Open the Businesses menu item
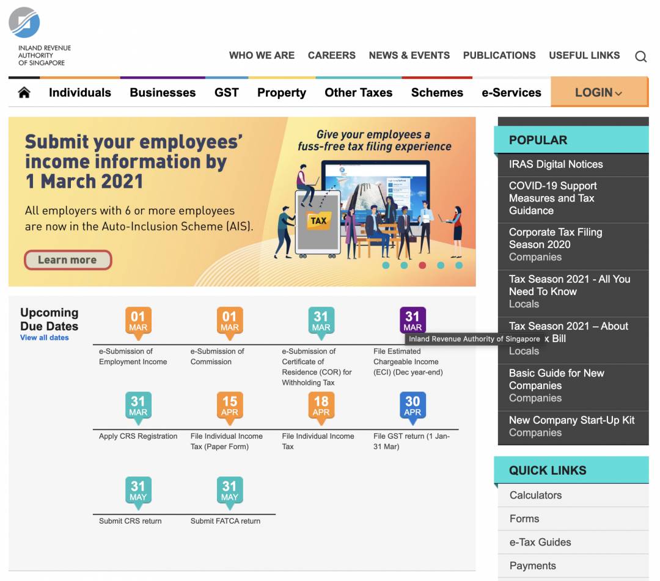This screenshot has width=660, height=581. (x=163, y=92)
